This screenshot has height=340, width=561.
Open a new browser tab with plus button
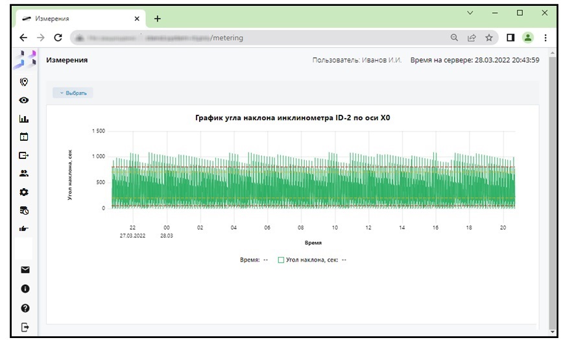click(157, 18)
